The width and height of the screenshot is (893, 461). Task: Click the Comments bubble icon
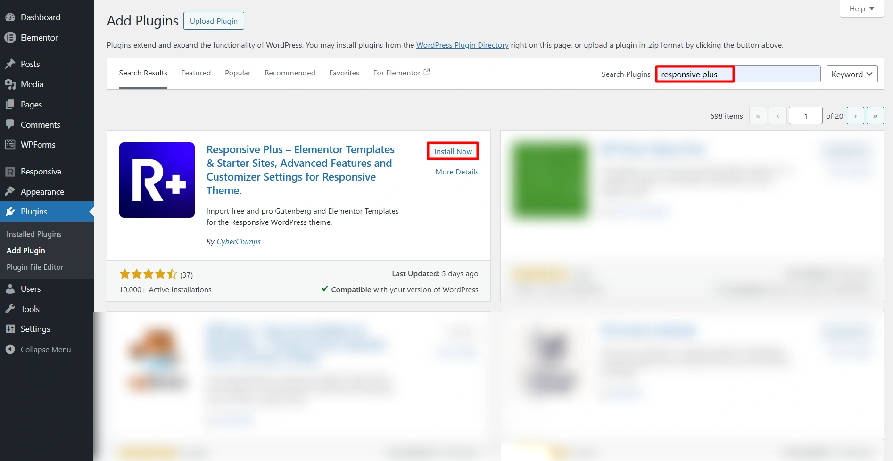(x=10, y=125)
